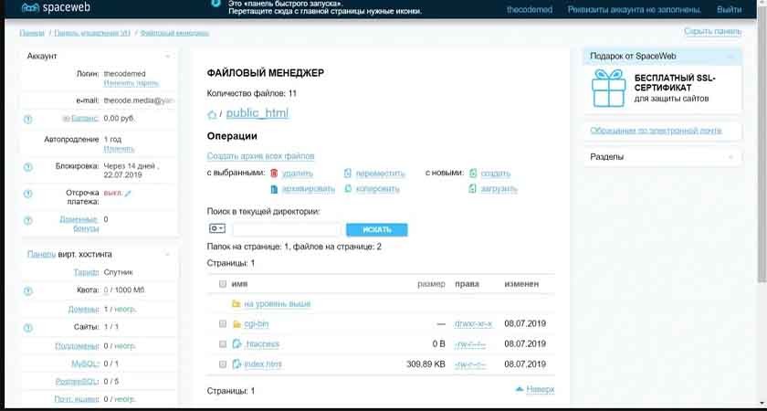Open the cgi-bin folder link
This screenshot has height=411, width=767.
[257, 324]
